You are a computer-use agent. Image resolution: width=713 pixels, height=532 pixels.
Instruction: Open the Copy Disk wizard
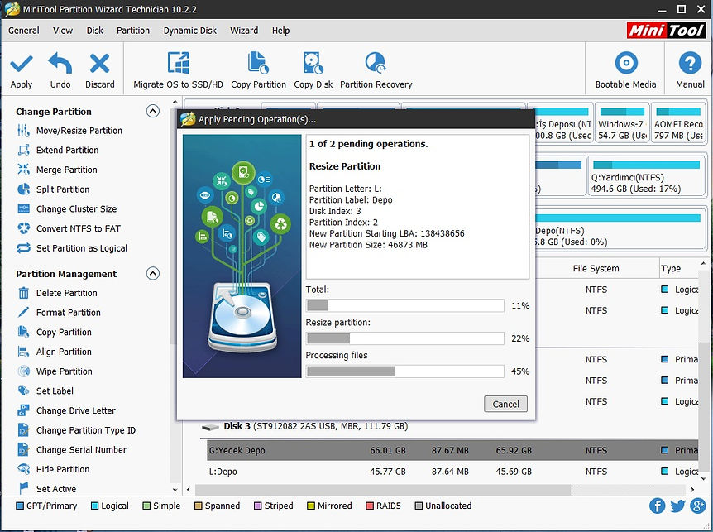313,70
